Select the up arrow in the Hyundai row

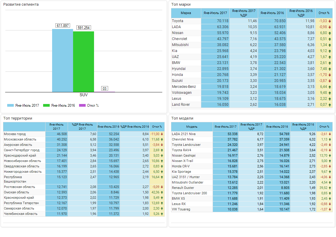[330, 69]
